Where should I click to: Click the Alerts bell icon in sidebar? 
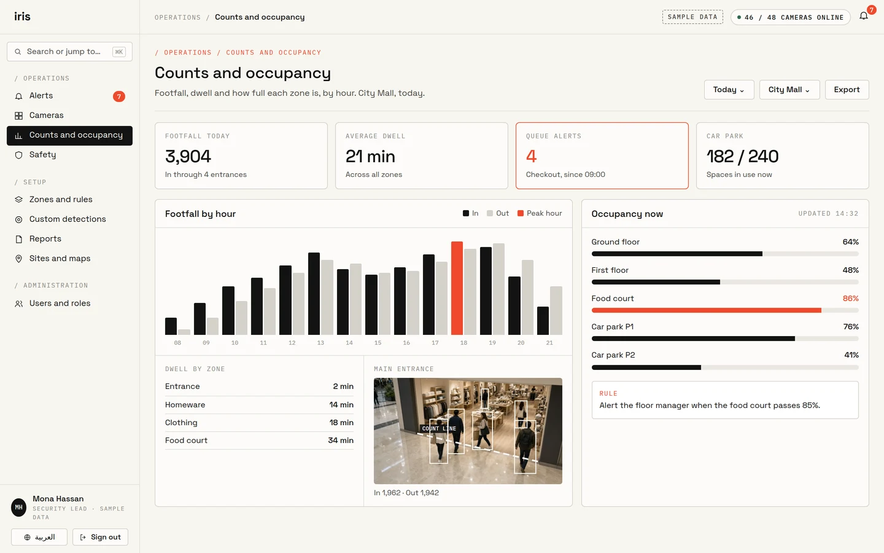click(18, 96)
